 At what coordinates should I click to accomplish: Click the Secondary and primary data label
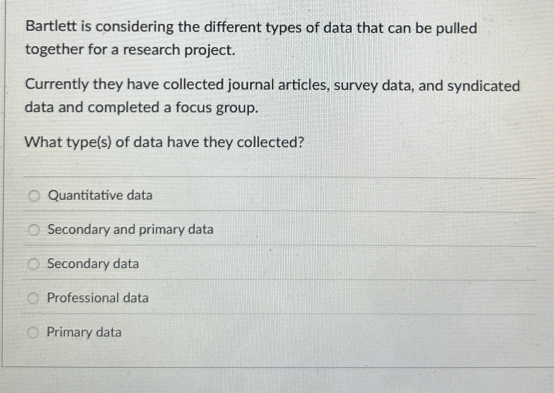point(131,230)
